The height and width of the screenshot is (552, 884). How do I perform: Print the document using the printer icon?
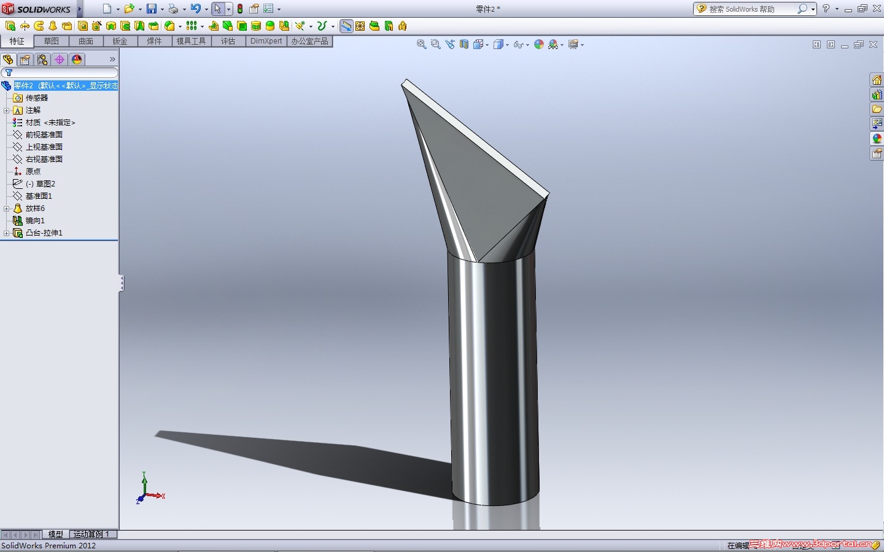coord(173,9)
